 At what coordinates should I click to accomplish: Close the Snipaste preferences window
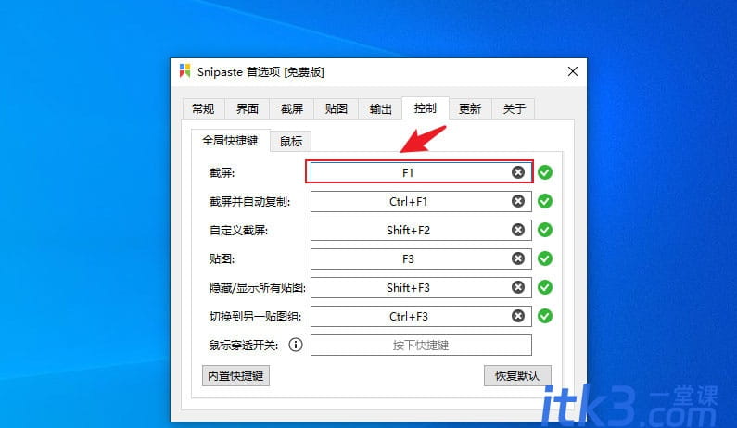(573, 72)
